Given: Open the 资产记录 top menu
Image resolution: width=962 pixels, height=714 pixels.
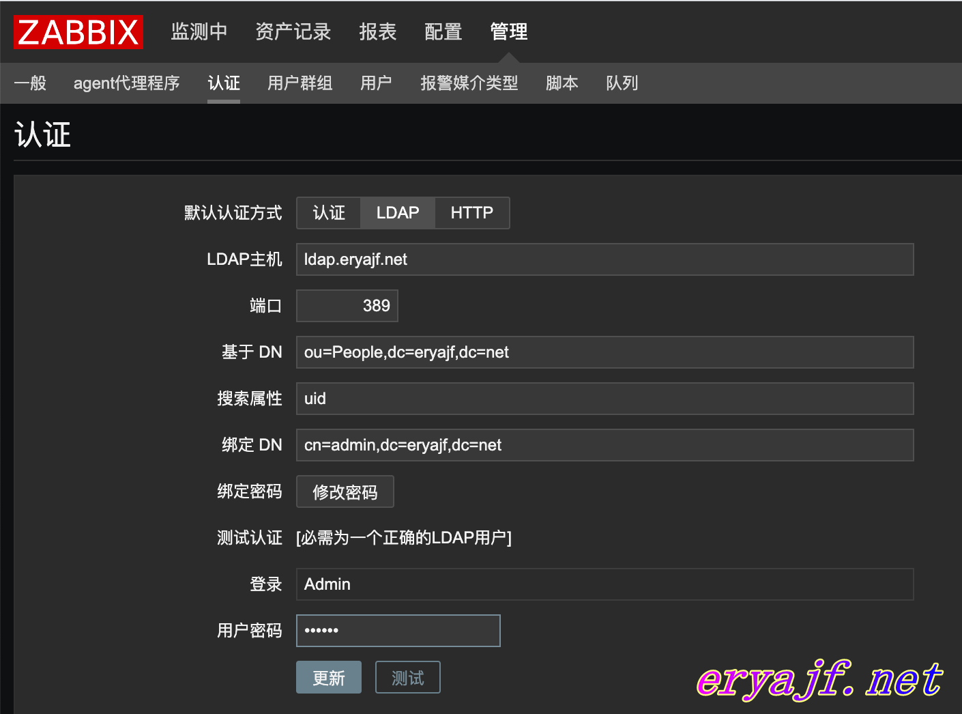Looking at the screenshot, I should (x=293, y=31).
